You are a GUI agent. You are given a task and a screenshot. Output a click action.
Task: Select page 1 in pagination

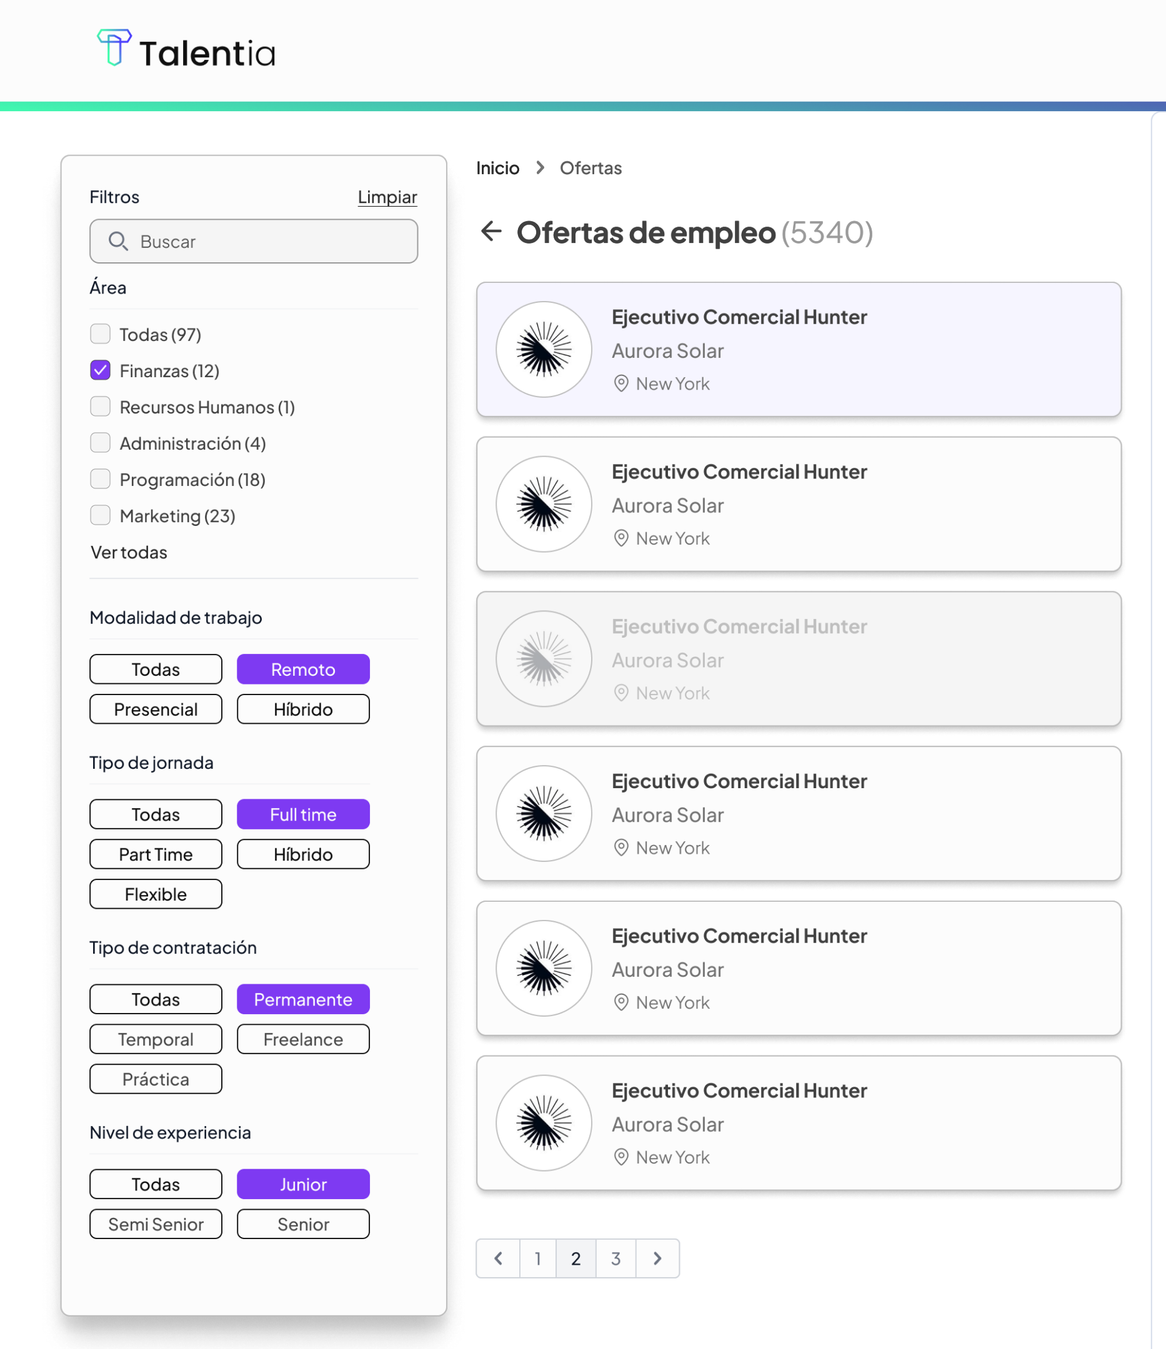(x=538, y=1258)
